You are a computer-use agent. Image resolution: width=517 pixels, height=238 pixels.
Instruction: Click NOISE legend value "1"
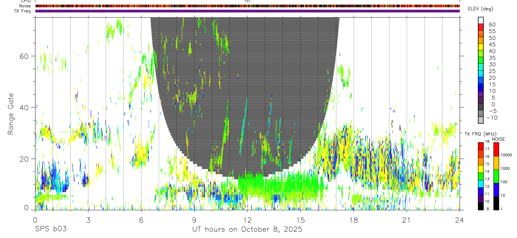point(501,209)
